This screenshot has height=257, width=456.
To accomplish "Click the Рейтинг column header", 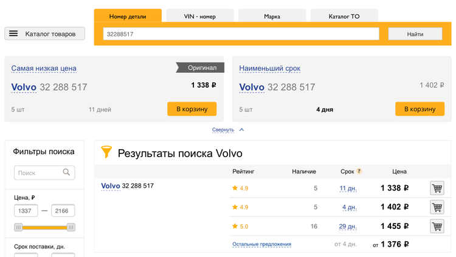I will tap(243, 171).
